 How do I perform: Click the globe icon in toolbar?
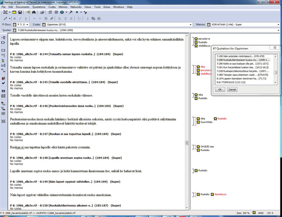[x=62, y=12]
